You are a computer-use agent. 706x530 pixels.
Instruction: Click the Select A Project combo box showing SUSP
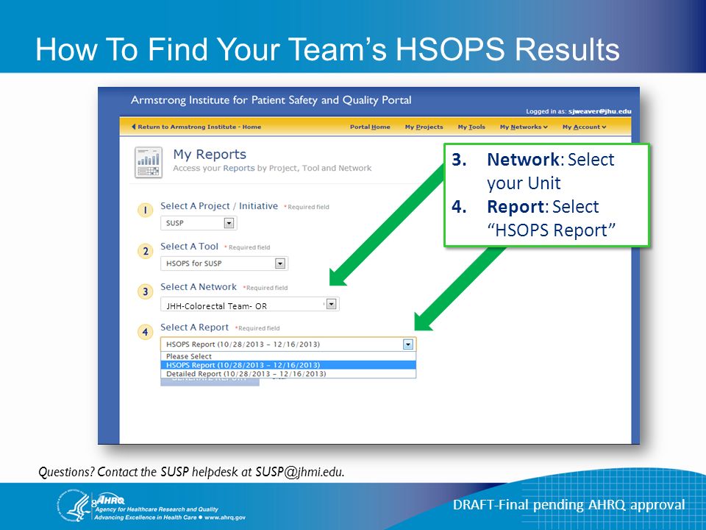199,223
